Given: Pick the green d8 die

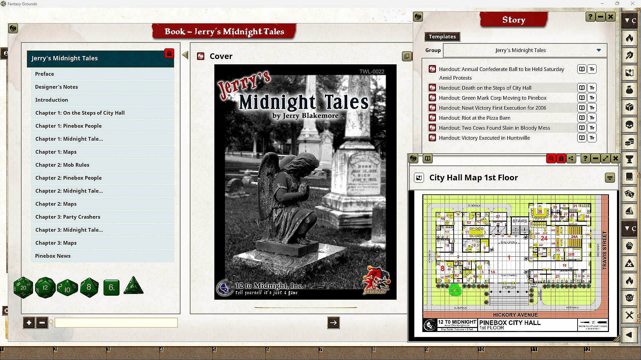Looking at the screenshot, I should click(x=89, y=287).
